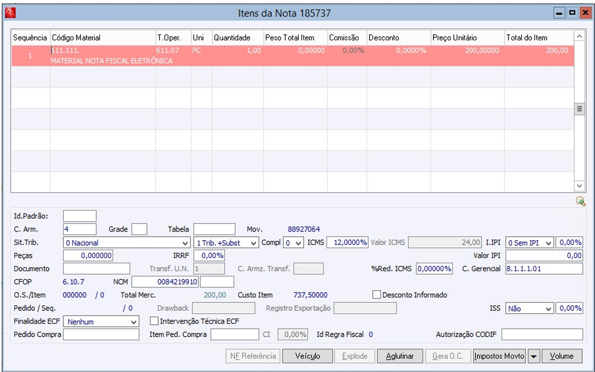Minimize the Itens da Nota window
The width and height of the screenshot is (595, 372).
point(559,12)
